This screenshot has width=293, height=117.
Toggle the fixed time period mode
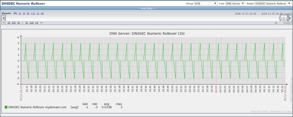287,23
